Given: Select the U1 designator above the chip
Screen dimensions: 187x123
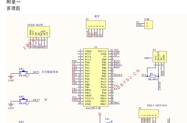Looking at the screenshot, I should point(96,47).
